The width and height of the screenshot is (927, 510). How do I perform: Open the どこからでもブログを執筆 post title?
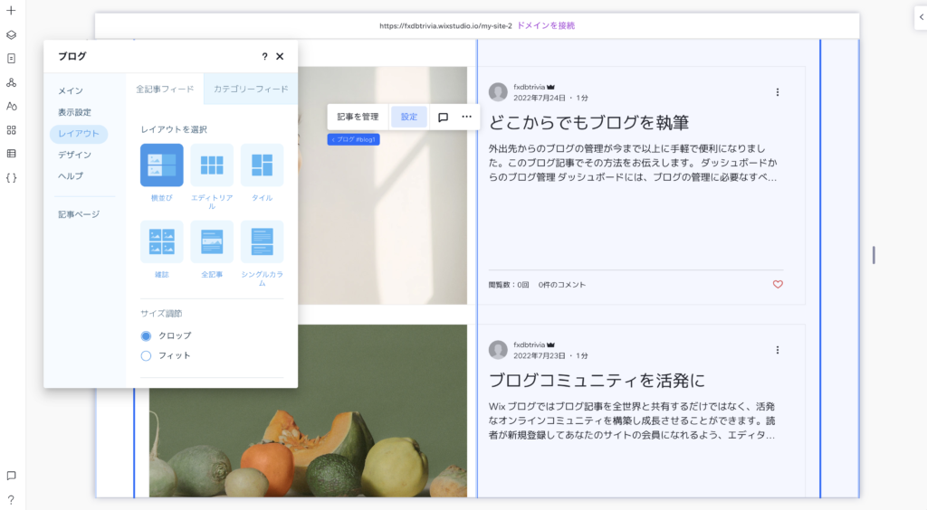coord(588,123)
